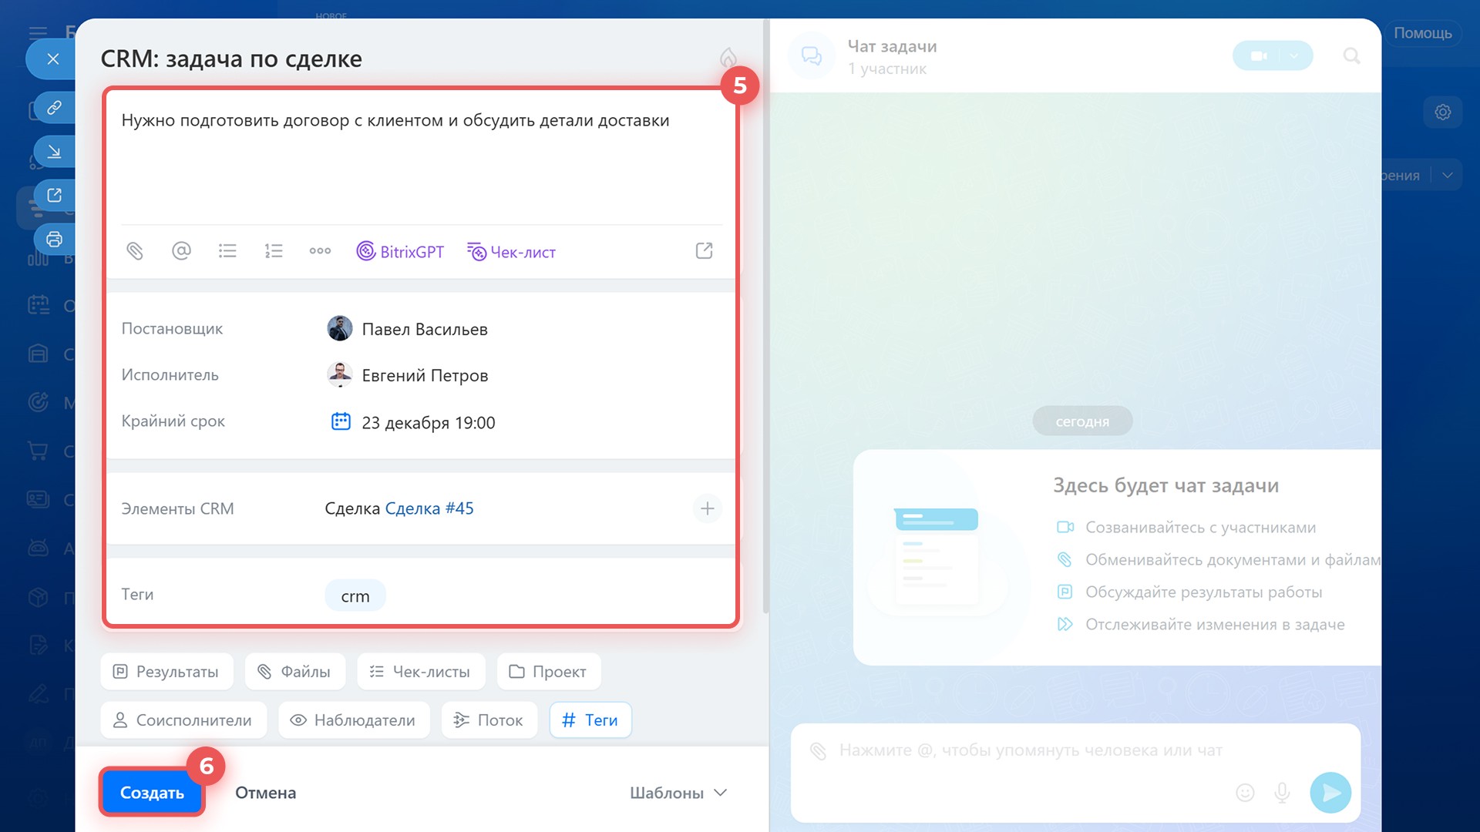1480x832 pixels.
Task: Toggle the Наблюдатели observers chip
Action: [354, 720]
